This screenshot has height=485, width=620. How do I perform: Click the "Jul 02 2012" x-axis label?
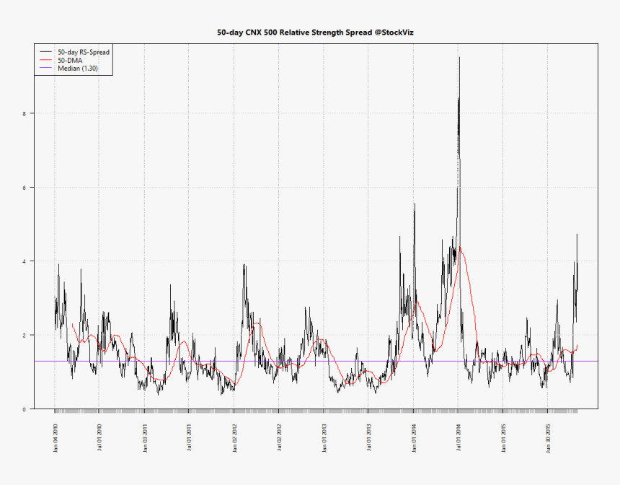(279, 437)
